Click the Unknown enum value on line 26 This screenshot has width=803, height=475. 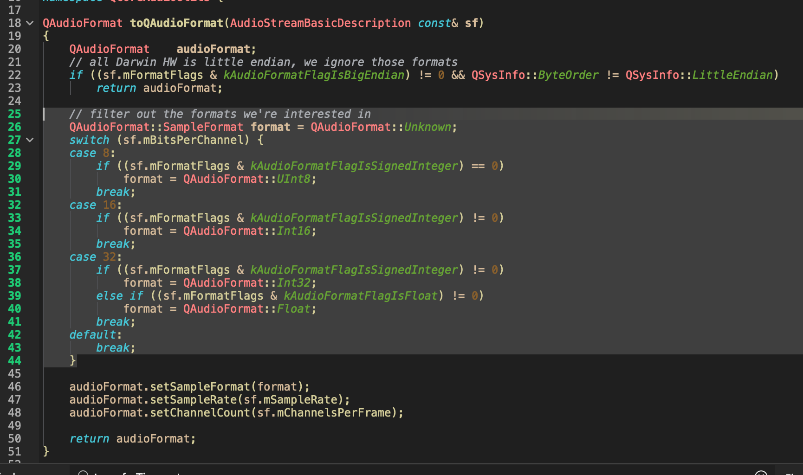[x=427, y=127]
